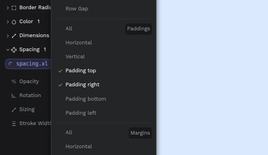The image size is (268, 155).
Task: Select Row Gap menu entry
Action: 103,8
